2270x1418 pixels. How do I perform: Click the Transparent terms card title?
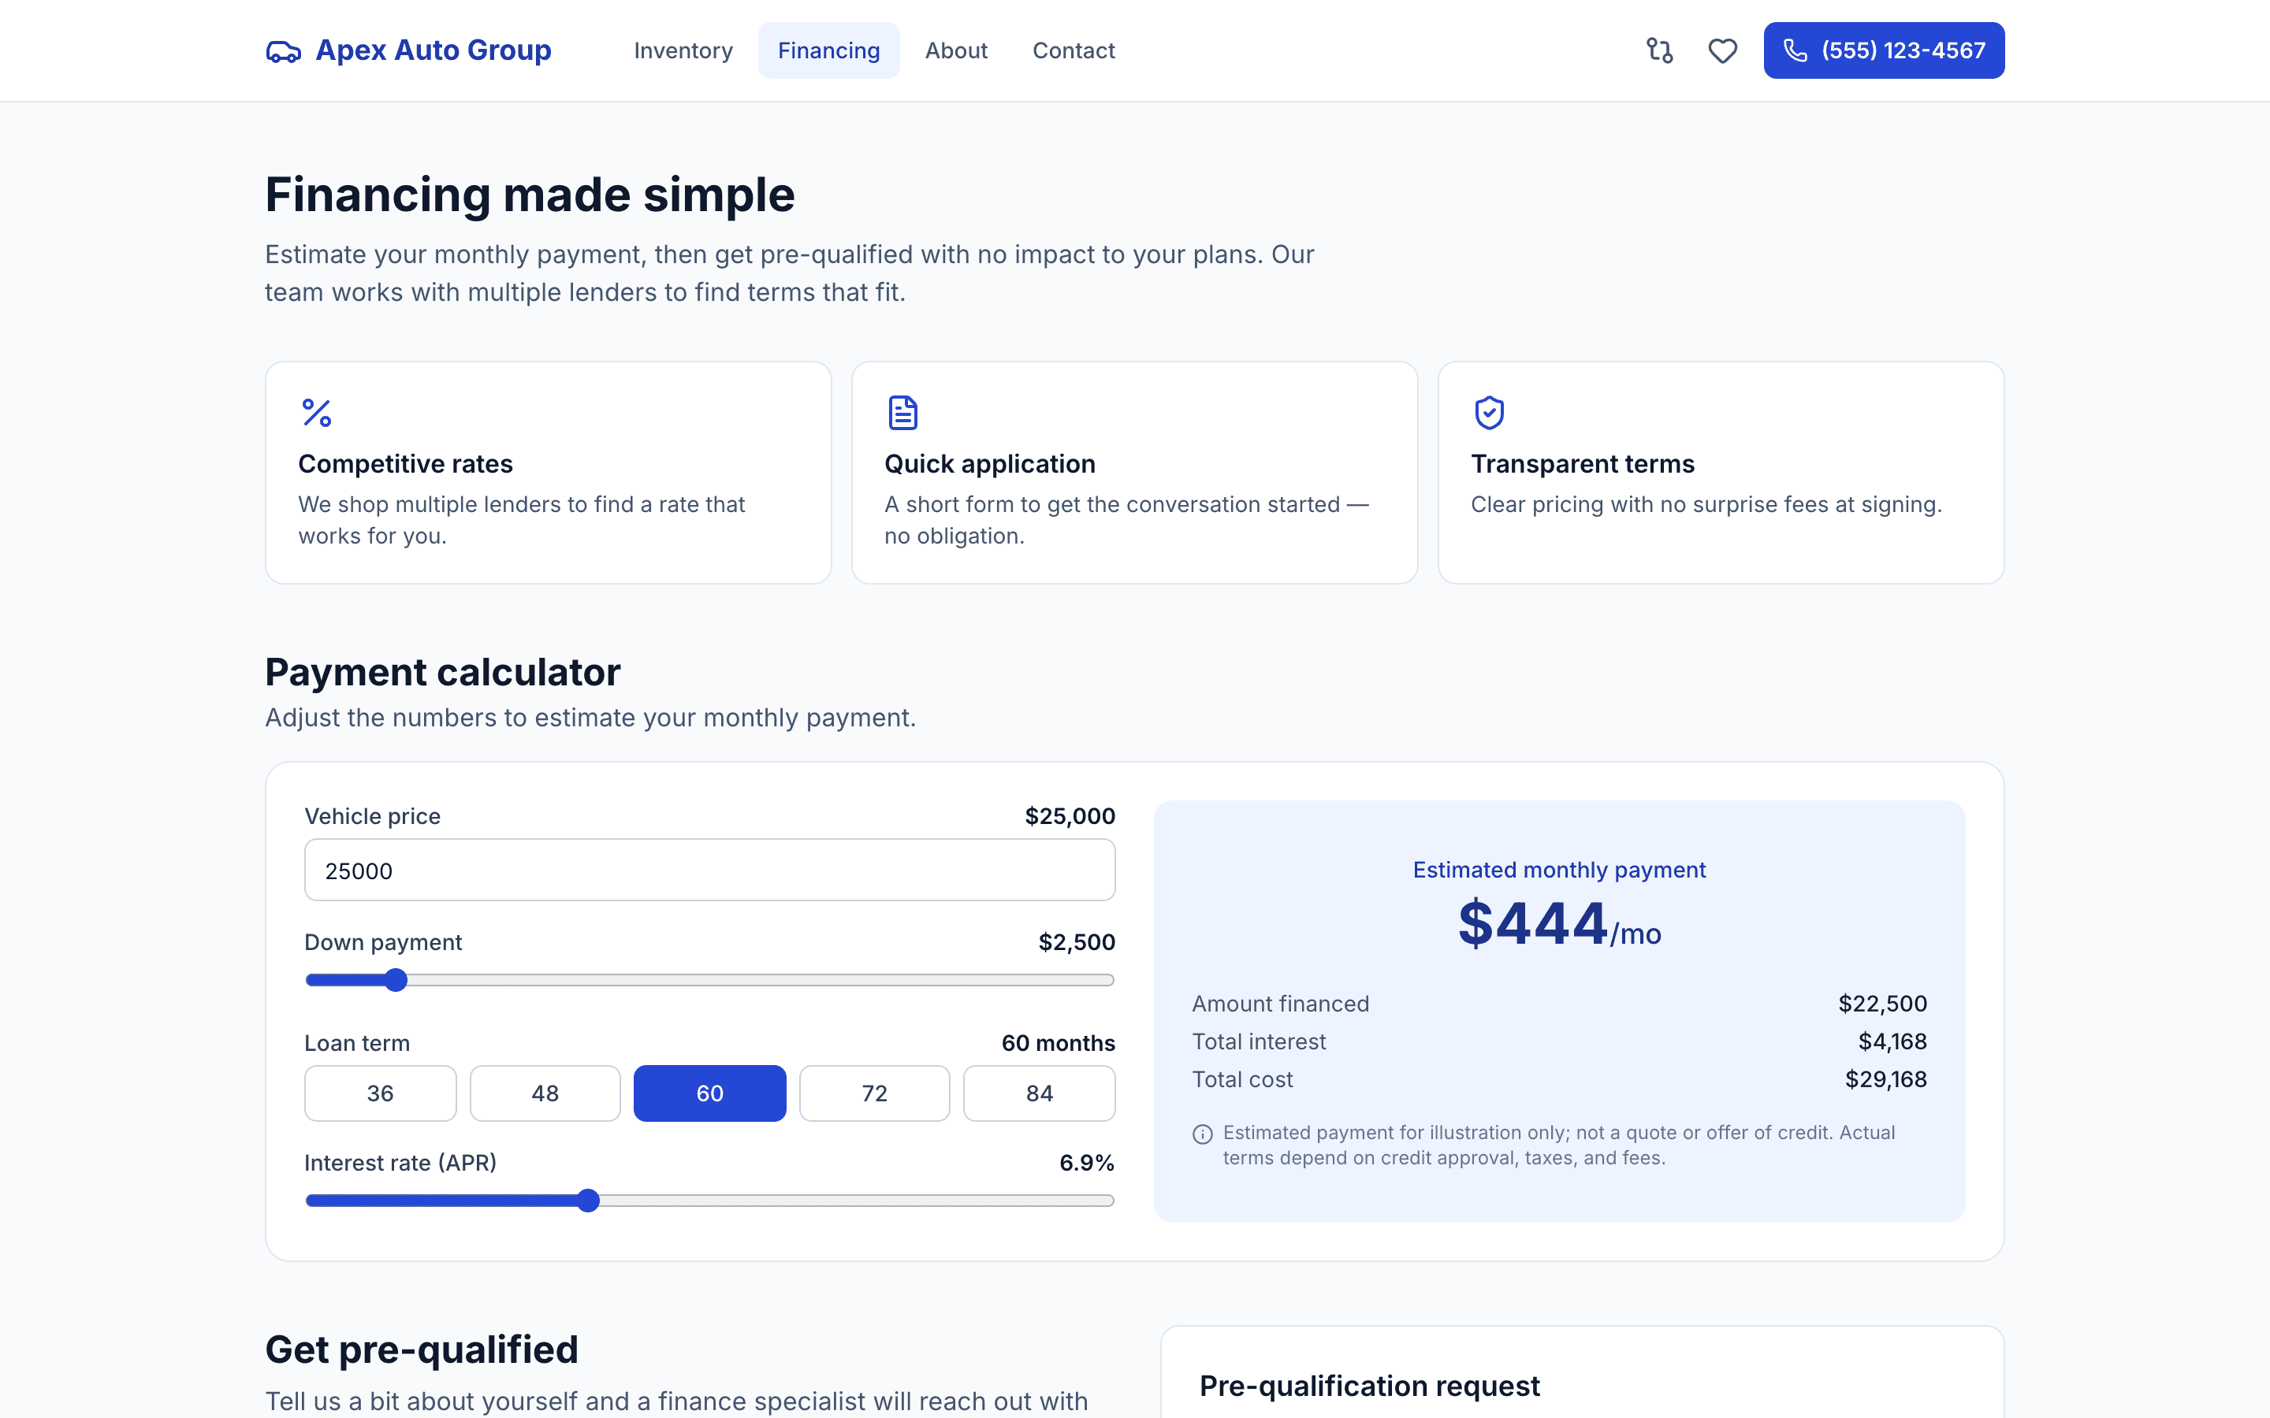(1583, 464)
